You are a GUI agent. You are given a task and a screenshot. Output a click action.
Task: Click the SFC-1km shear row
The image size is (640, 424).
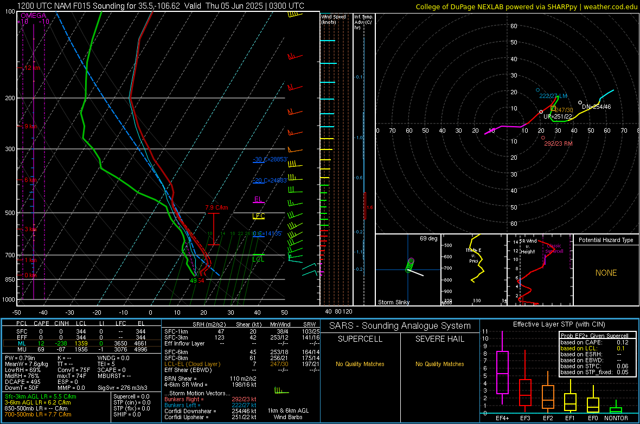pos(242,331)
